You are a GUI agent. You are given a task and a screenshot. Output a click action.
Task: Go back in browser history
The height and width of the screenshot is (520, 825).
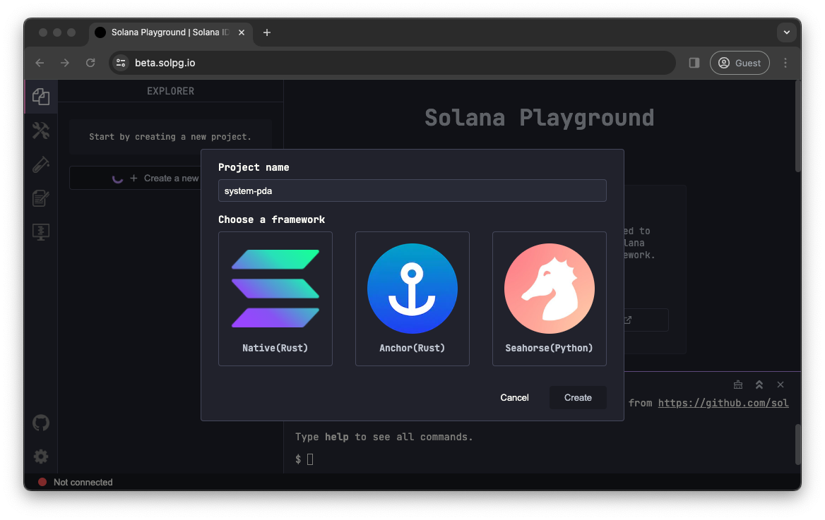tap(40, 63)
